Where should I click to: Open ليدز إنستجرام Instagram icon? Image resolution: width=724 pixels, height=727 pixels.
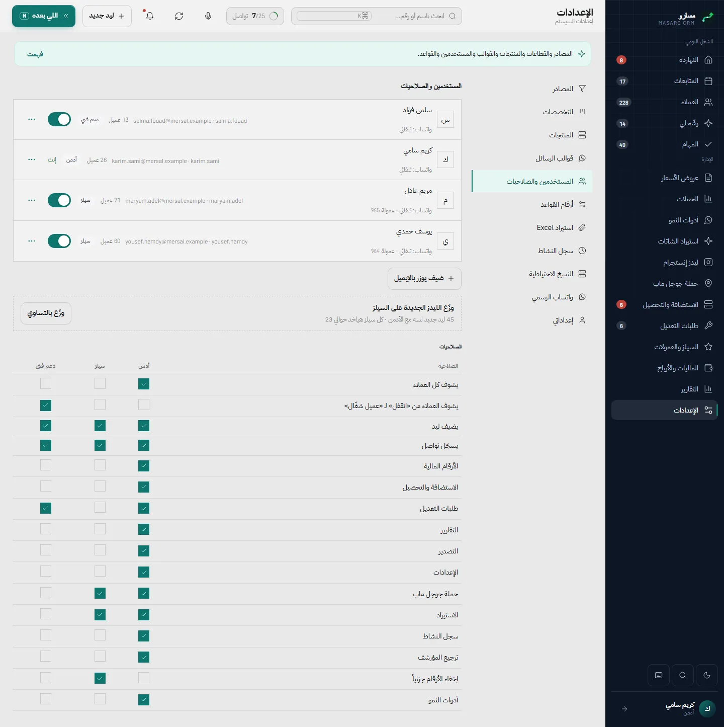coord(708,262)
